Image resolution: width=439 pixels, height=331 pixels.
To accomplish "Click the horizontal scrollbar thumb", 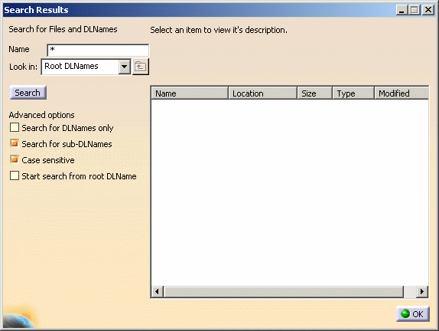I will (284, 292).
